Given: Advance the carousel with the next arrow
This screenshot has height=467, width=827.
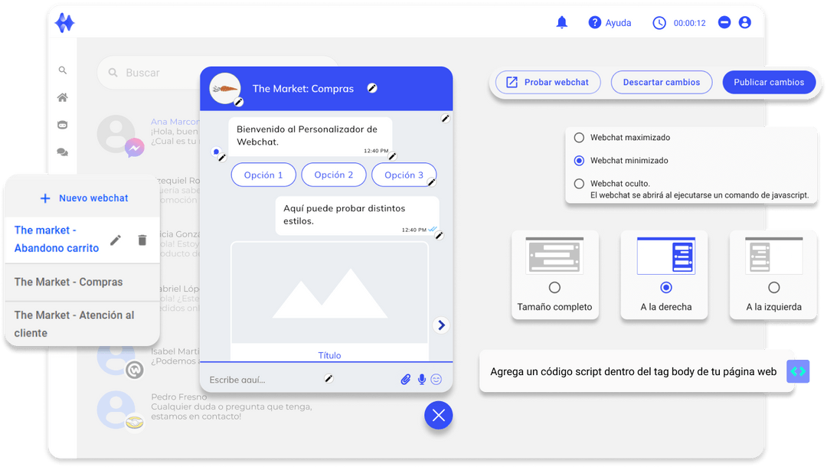Looking at the screenshot, I should coord(441,325).
